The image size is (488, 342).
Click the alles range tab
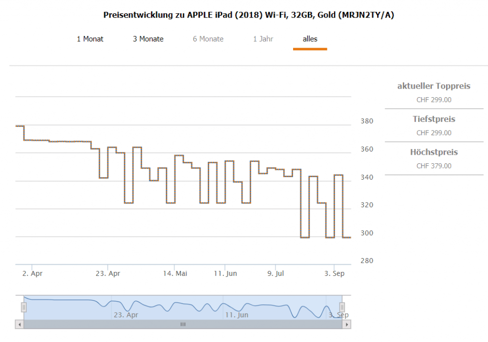click(x=310, y=39)
